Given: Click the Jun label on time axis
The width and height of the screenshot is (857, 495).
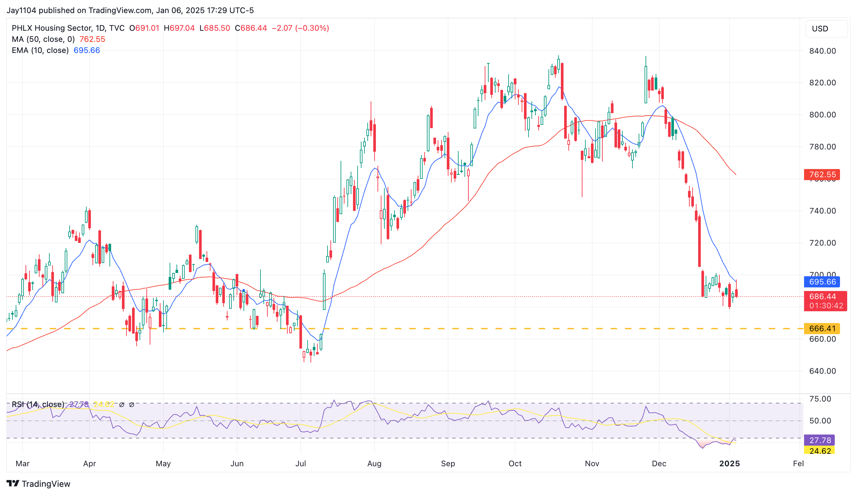Looking at the screenshot, I should [237, 463].
